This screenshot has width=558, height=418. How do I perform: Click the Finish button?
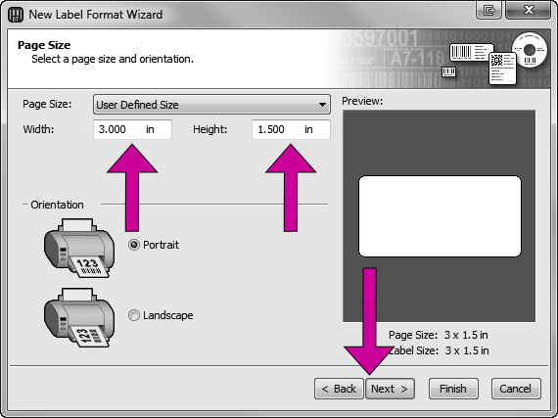coord(453,389)
